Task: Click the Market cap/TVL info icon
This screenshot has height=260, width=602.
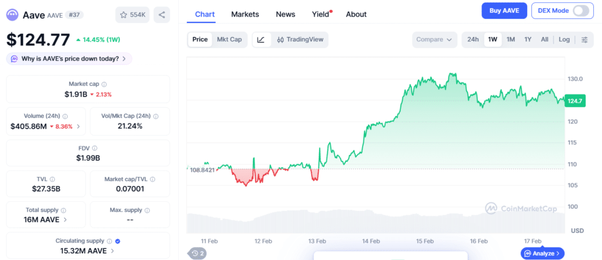Action: coord(152,179)
